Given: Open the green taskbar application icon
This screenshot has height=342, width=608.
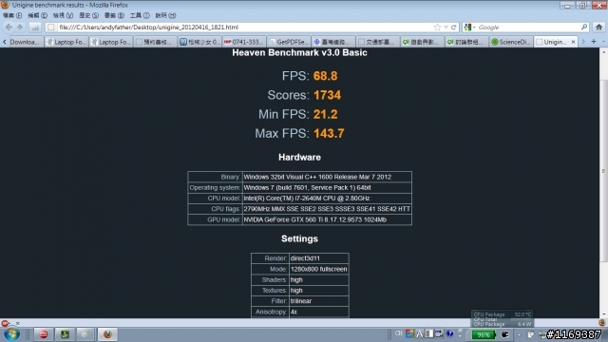Looking at the screenshot, I should click(65, 334).
